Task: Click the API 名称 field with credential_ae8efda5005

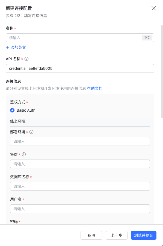Action: (x=80, y=68)
